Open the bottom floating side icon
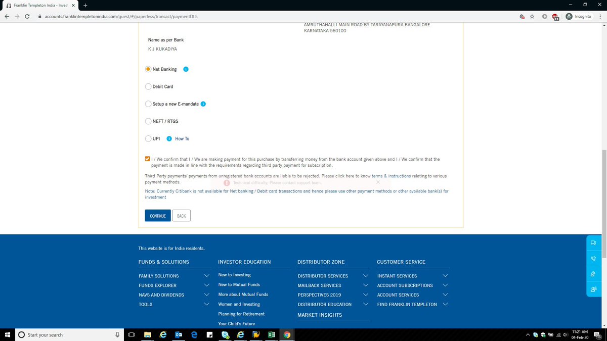Viewport: 607px width, 341px height. [x=593, y=289]
